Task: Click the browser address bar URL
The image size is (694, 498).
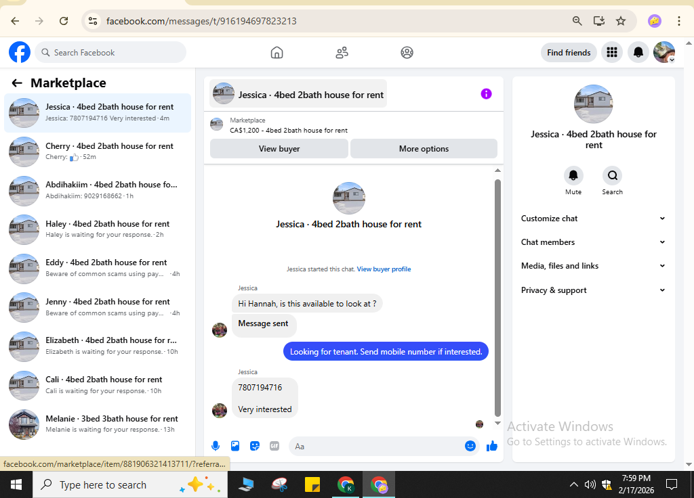Action: click(x=201, y=21)
